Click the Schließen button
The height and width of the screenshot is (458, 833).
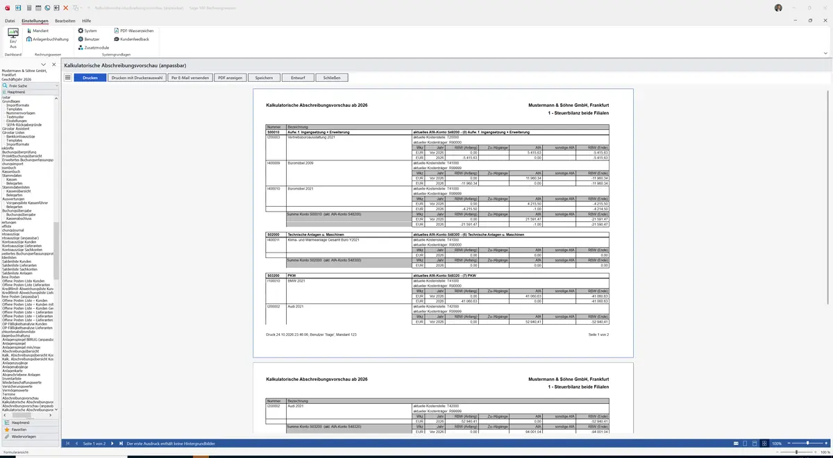[x=332, y=78]
